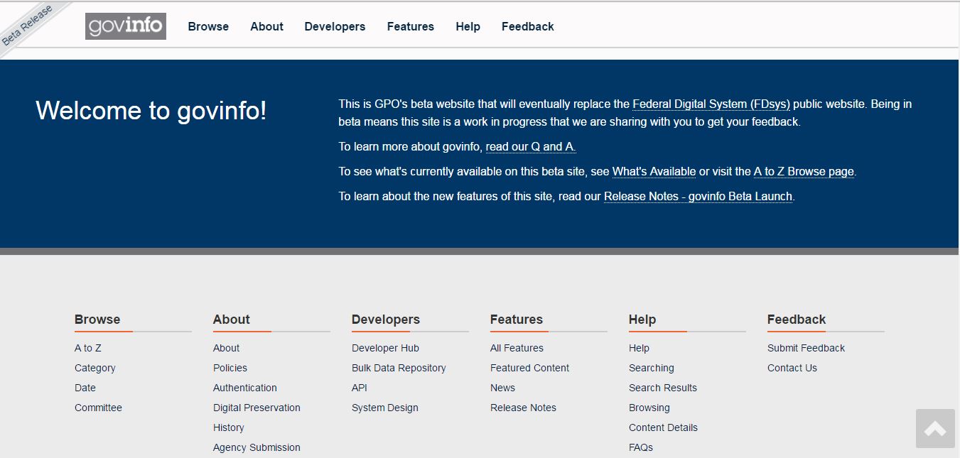Open the About menu in top navigation

(266, 26)
